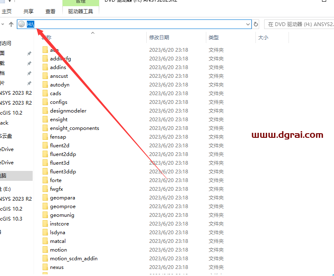
Task: Click the nexus folder name
Action: pos(57,267)
